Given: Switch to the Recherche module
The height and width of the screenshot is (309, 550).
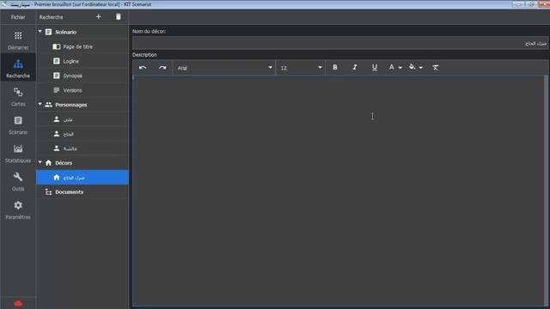Looking at the screenshot, I should 18,68.
